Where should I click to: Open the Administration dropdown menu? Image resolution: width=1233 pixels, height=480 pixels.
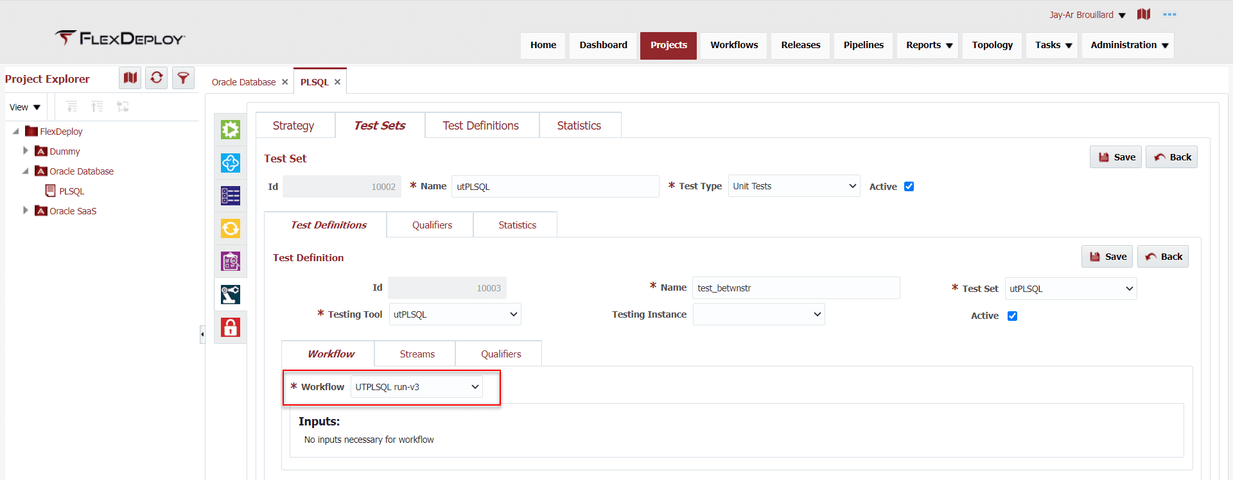[x=1128, y=46]
